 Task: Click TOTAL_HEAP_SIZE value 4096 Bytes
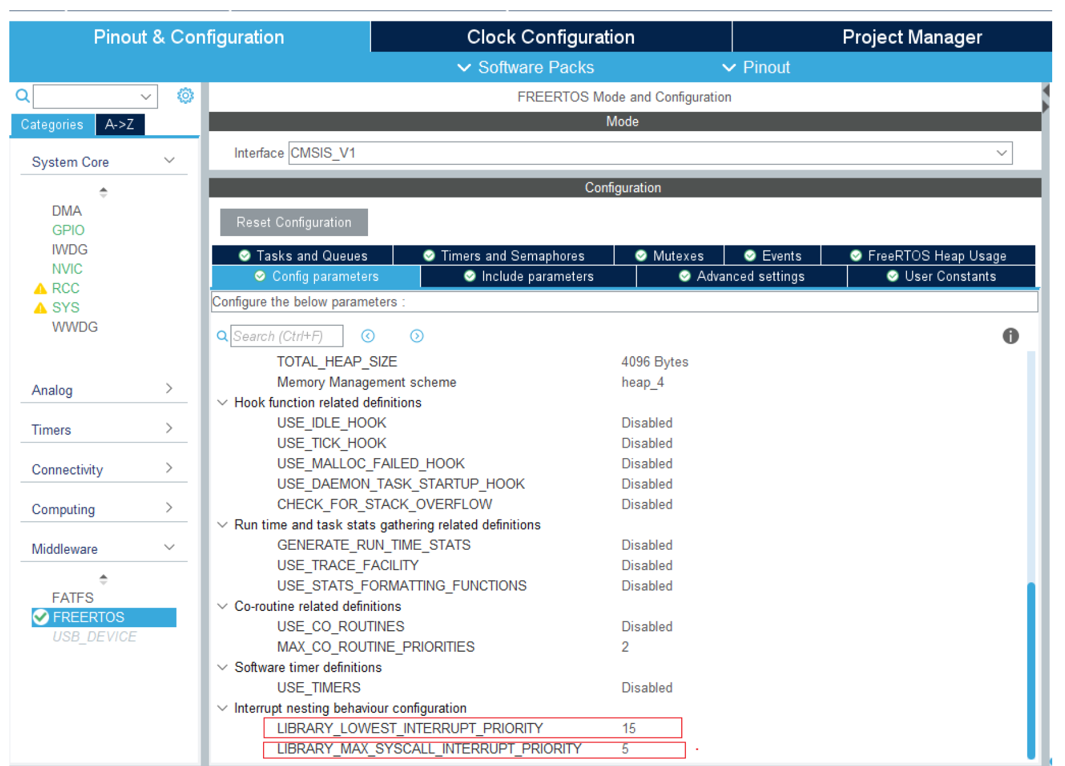click(654, 361)
